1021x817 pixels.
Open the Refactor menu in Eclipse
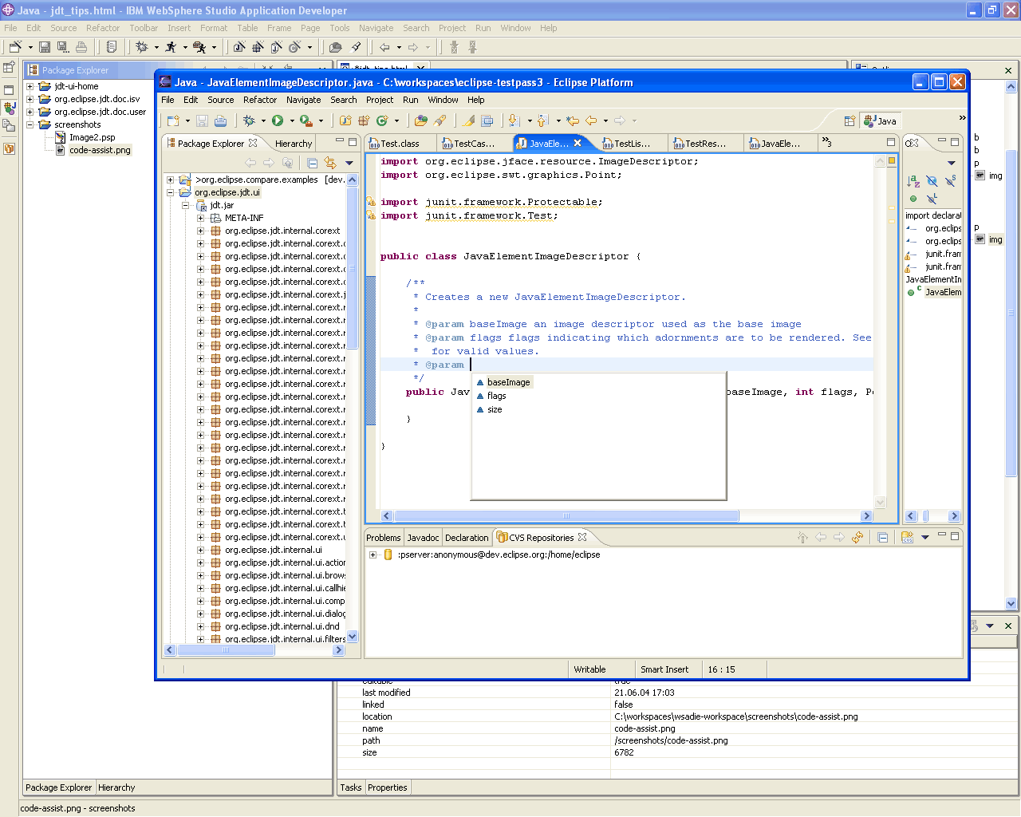pyautogui.click(x=260, y=100)
